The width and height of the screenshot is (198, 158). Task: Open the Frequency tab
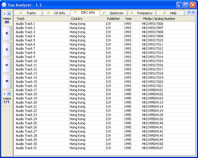coord(142,13)
